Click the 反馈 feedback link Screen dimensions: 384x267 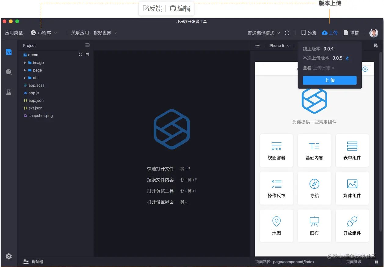coord(152,9)
